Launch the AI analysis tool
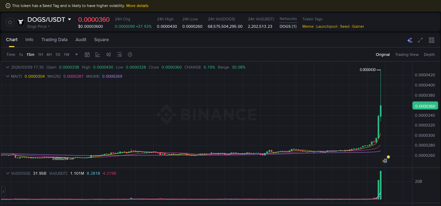Screen dimensions: 441x206 tap(410, 40)
